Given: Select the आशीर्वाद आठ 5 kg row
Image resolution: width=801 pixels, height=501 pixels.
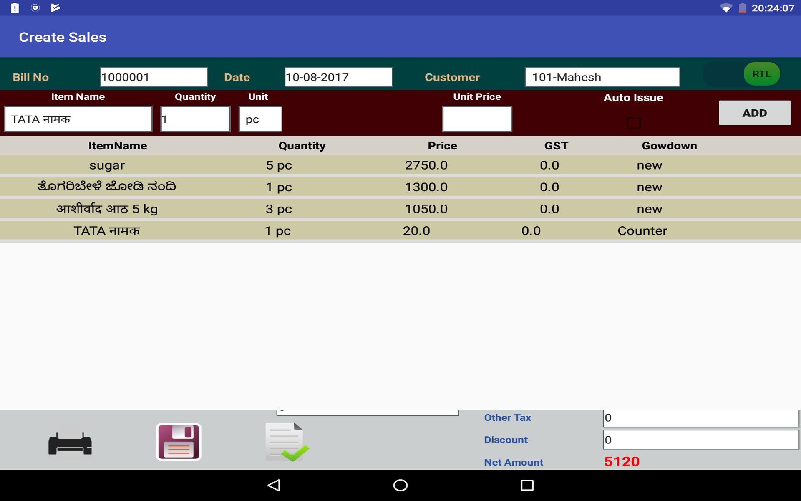Looking at the screenshot, I should (400, 208).
